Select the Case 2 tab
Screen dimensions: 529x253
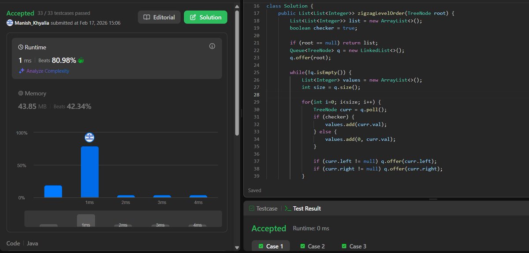click(x=312, y=246)
